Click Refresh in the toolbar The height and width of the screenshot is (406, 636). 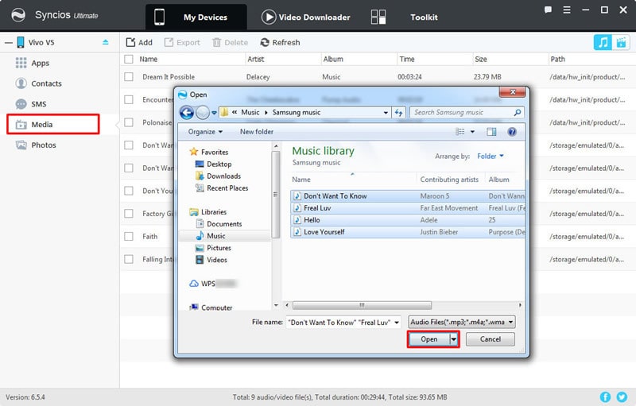click(x=281, y=43)
